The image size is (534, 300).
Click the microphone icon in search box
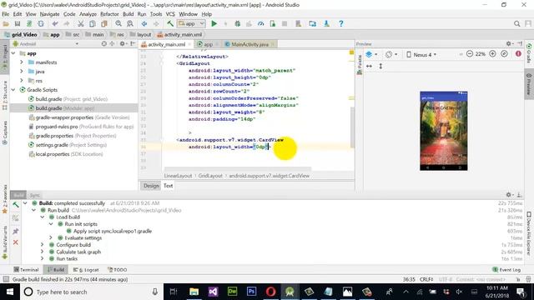pos(155,292)
